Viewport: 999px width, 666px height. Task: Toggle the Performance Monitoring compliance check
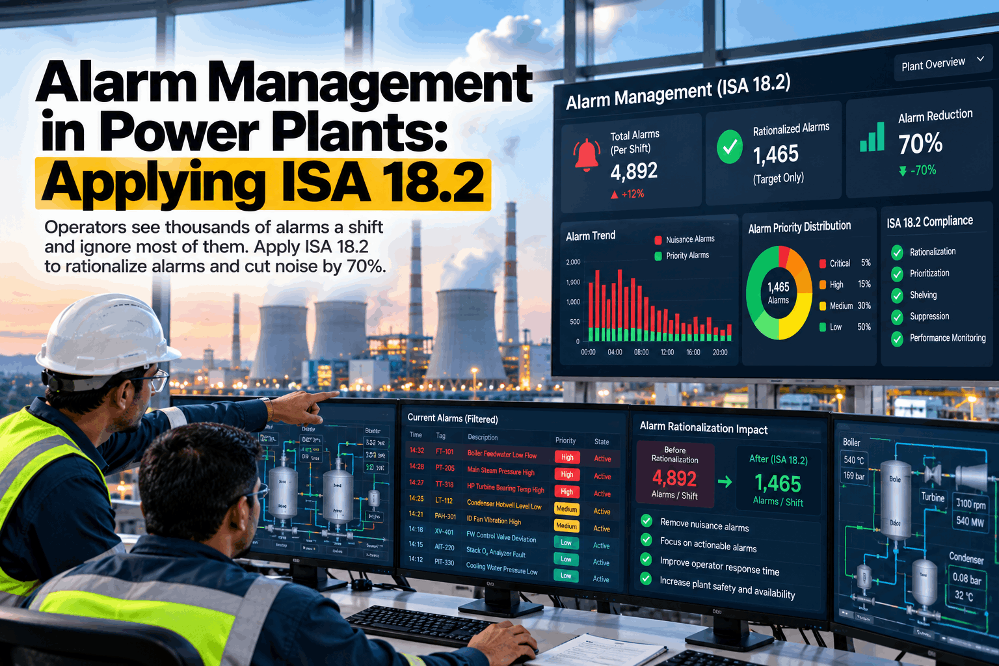(897, 339)
